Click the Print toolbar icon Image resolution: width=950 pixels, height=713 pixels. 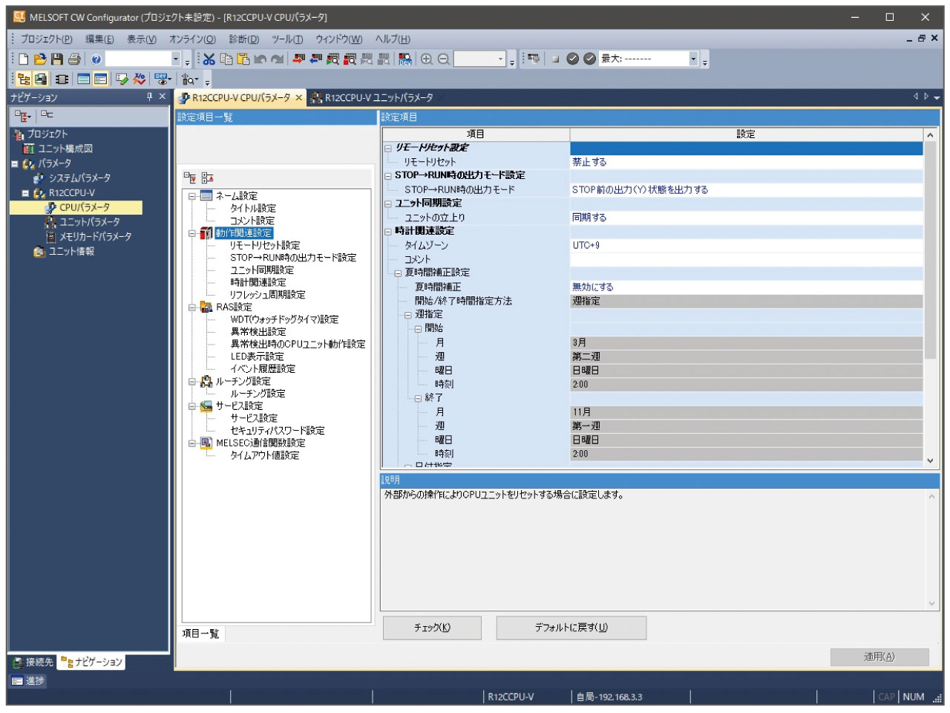coord(74,59)
